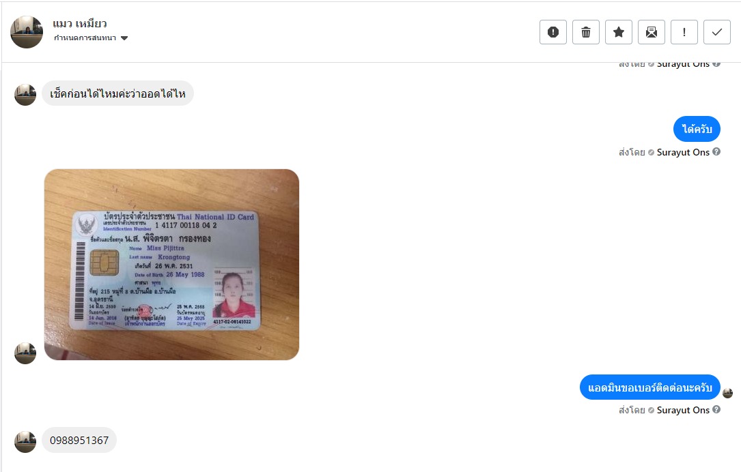Image resolution: width=741 pixels, height=472 pixels.
Task: Flag conversation with the plain exclamation mark icon
Action: (684, 32)
